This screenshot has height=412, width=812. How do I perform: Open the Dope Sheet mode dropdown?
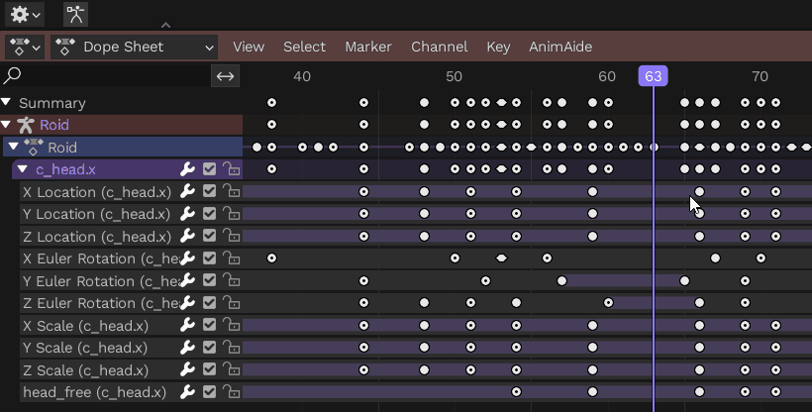coord(135,47)
